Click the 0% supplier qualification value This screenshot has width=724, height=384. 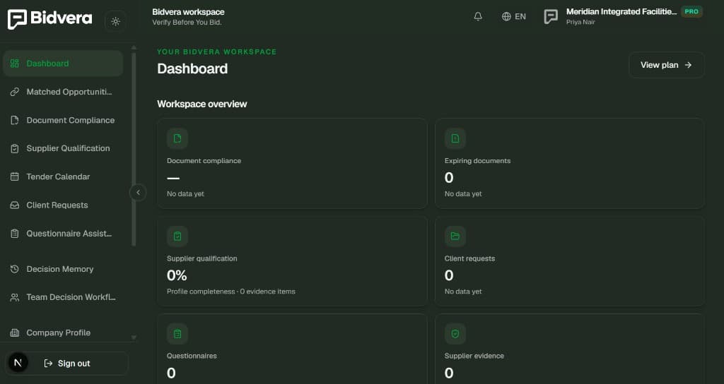[x=177, y=275]
